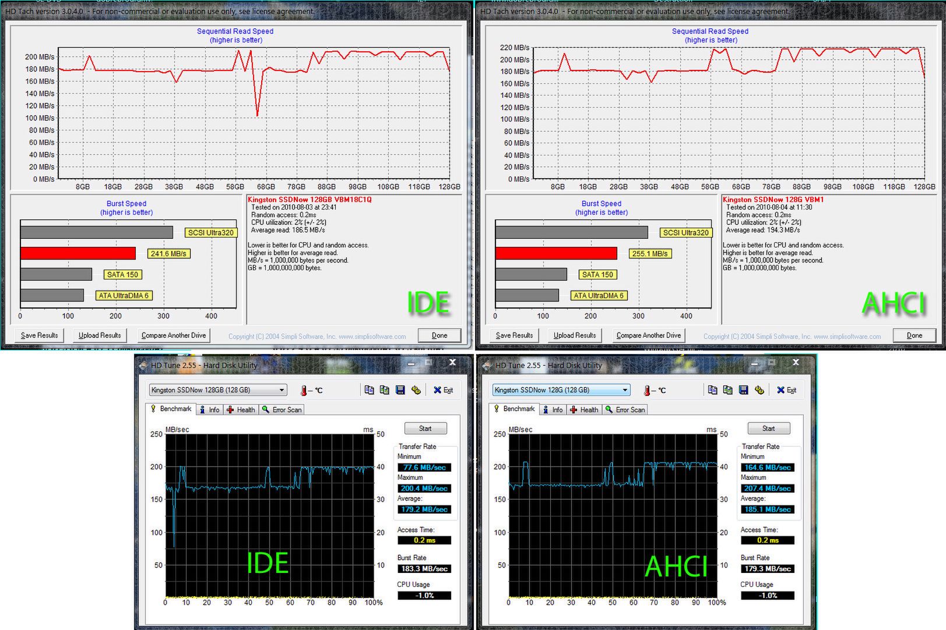
Task: Open Error Scan tab in IDE HD Tune
Action: (282, 410)
